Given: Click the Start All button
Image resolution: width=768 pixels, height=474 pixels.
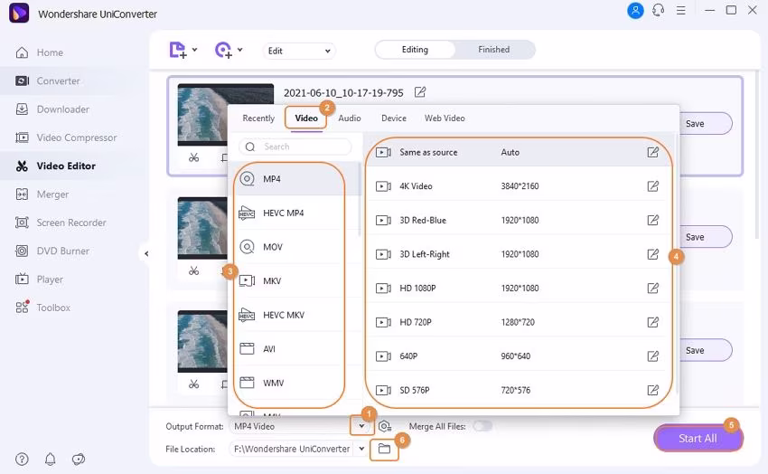Looking at the screenshot, I should (x=698, y=438).
